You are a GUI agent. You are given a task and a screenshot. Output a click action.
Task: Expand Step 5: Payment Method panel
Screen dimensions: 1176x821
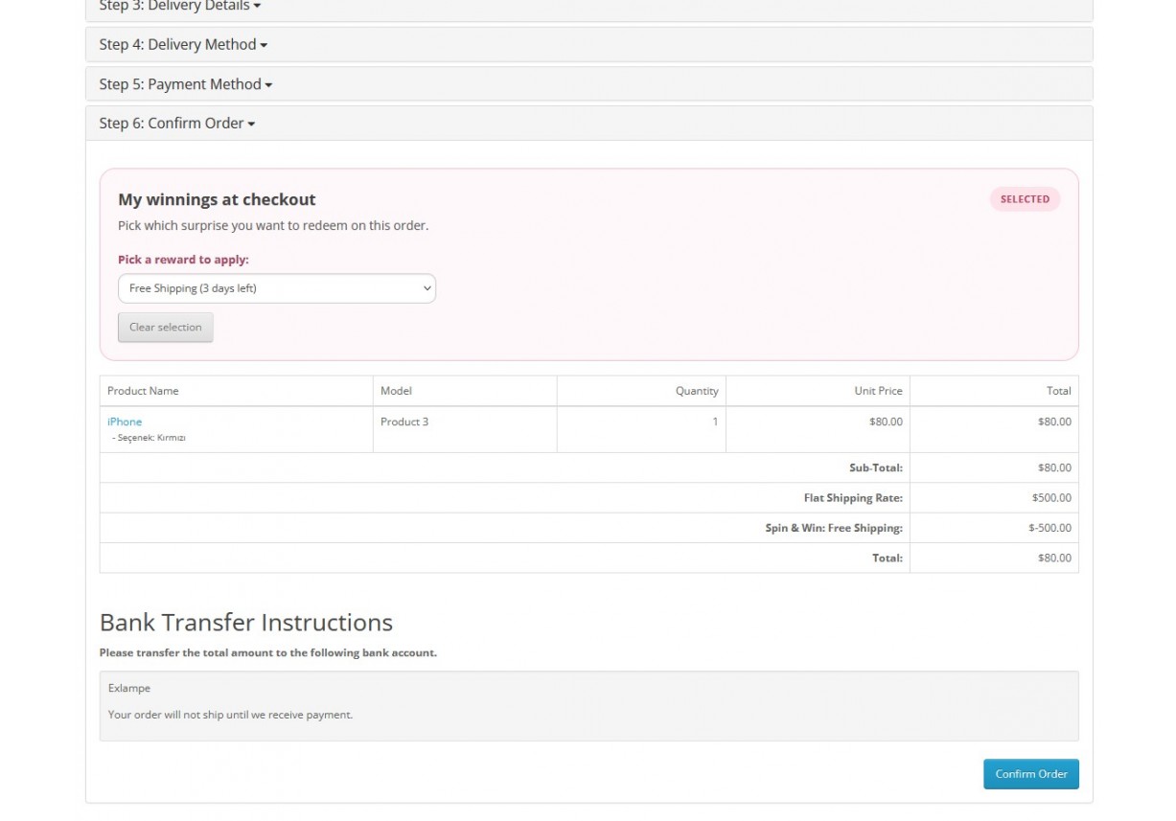coord(185,84)
